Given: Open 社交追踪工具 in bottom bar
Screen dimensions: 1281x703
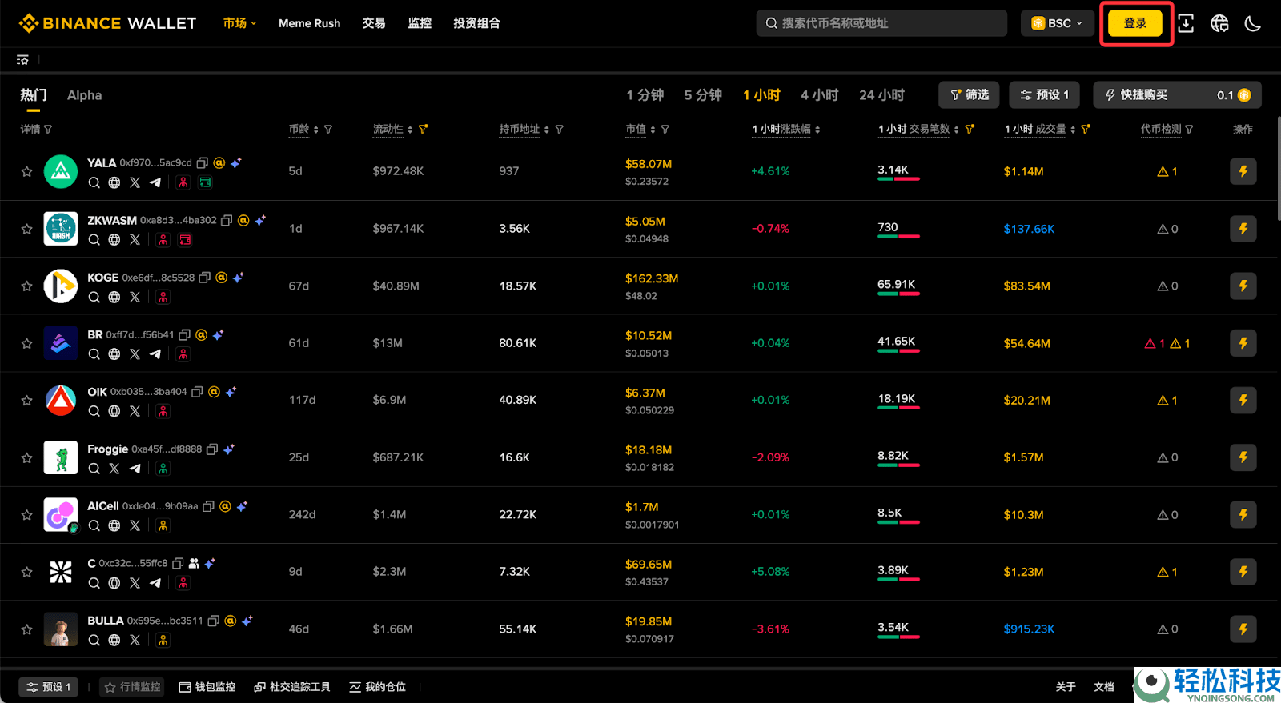Looking at the screenshot, I should coord(292,687).
